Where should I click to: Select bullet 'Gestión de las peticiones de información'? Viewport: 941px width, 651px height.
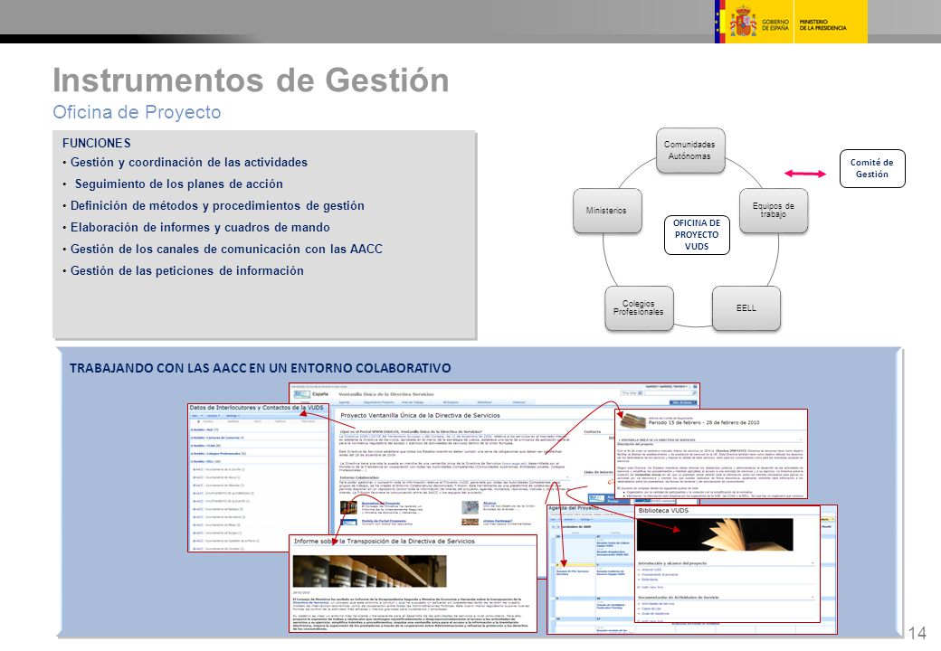(187, 270)
